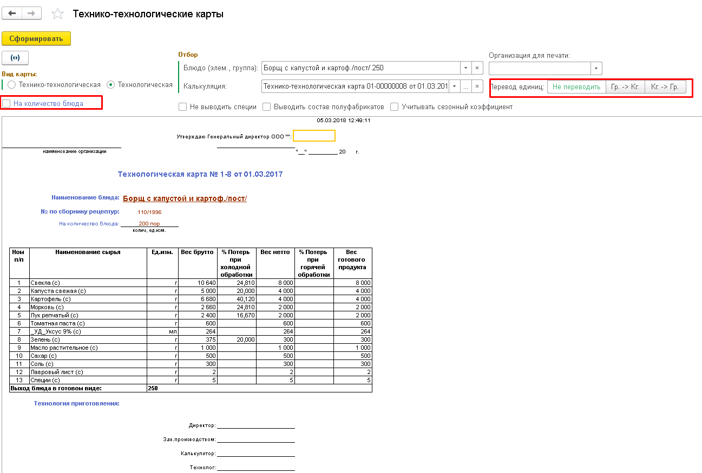Click the broadcast signal icon button
Viewport: 702px width, 473px height.
[x=15, y=58]
